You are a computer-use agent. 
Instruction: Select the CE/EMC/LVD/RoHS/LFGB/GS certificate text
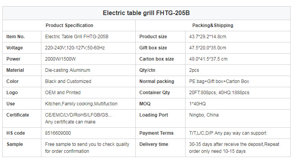click(78, 115)
